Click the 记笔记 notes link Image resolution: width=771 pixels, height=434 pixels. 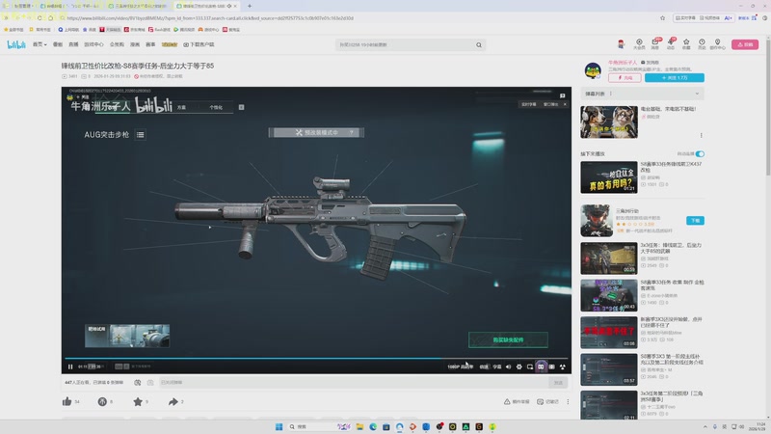click(547, 401)
